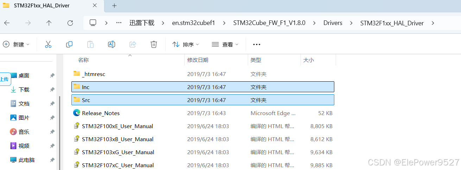This screenshot has height=170, width=461.
Task: Navigate to 迅雷下载 in breadcrumb
Action: pos(142,23)
